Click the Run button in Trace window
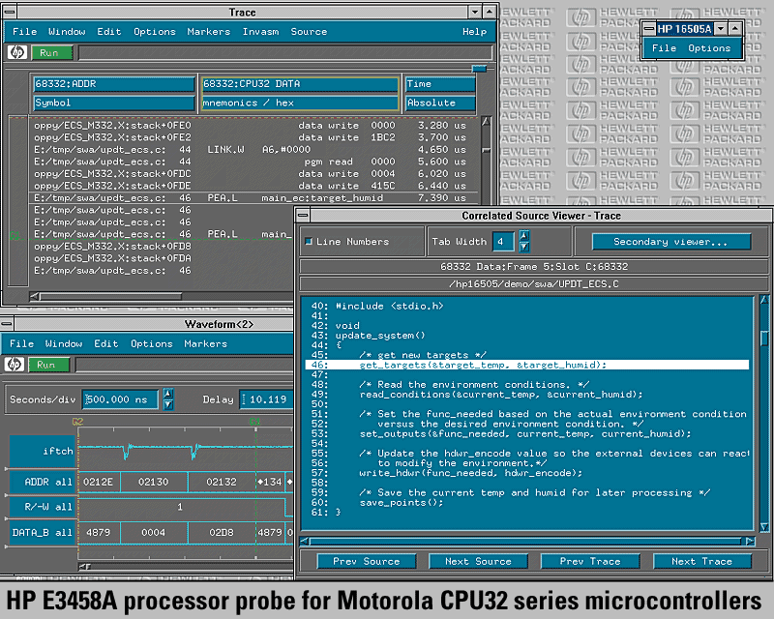 pyautogui.click(x=52, y=52)
